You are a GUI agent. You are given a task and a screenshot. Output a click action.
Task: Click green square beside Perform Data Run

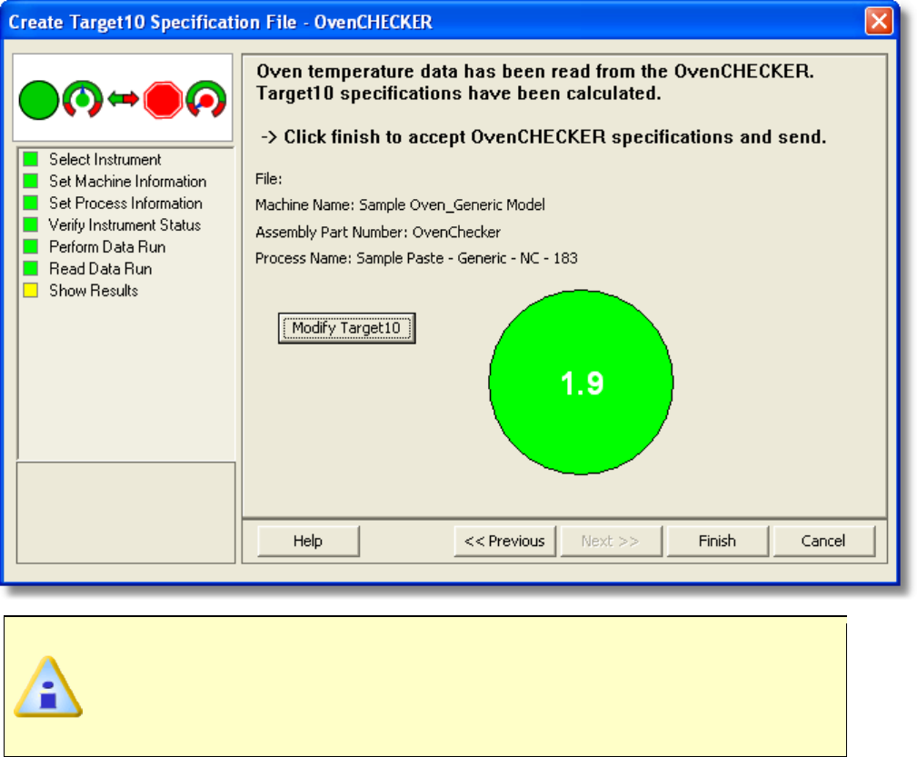[x=31, y=246]
